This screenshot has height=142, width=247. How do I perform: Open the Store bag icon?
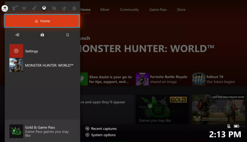pos(42,35)
